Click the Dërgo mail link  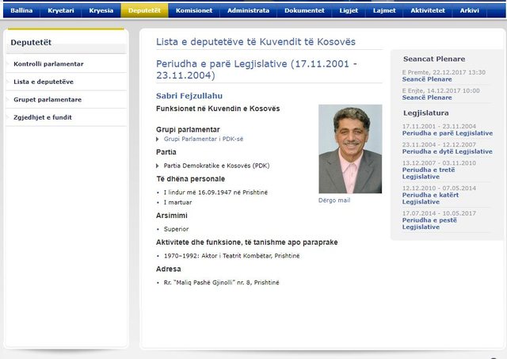(334, 201)
